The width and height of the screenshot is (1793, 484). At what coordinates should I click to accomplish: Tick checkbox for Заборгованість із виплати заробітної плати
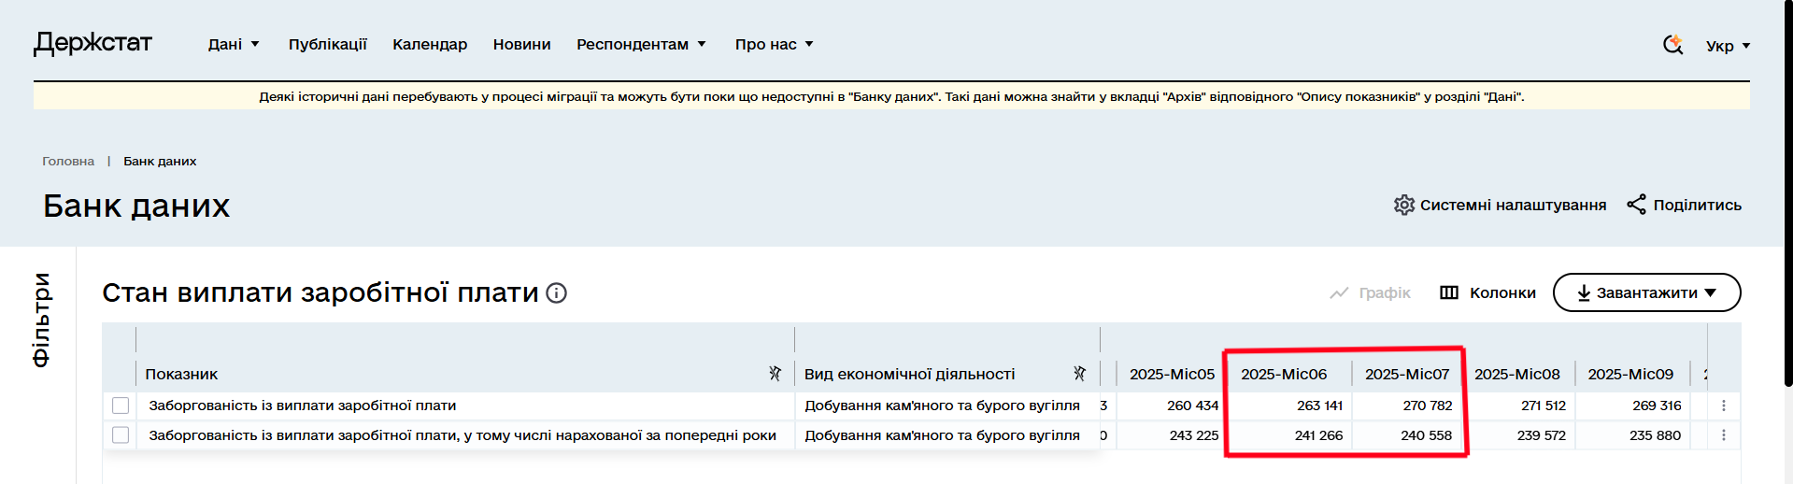click(121, 406)
